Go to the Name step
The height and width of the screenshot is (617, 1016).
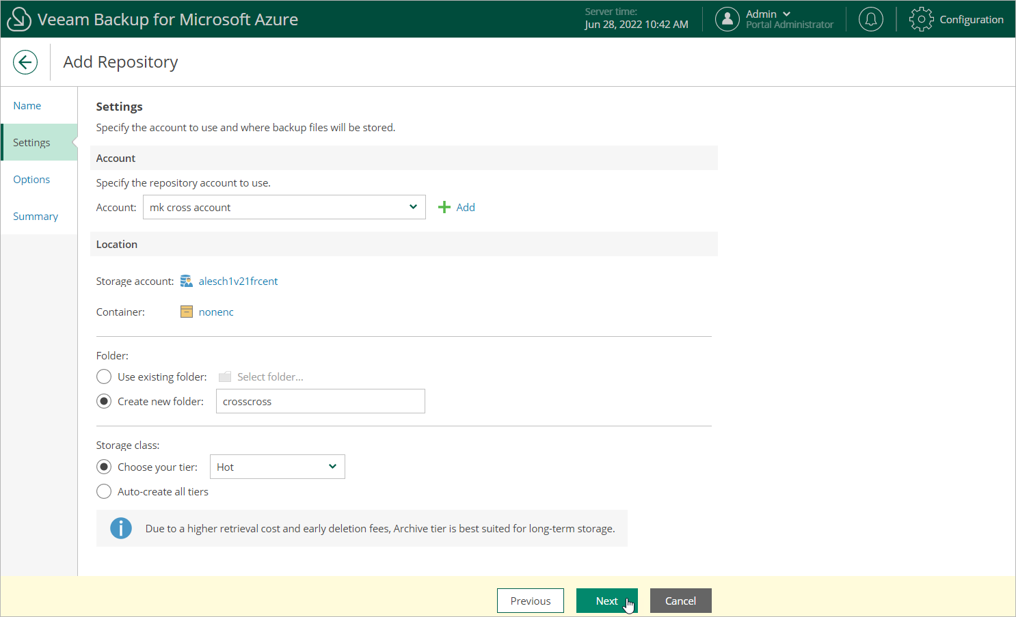pyautogui.click(x=39, y=105)
